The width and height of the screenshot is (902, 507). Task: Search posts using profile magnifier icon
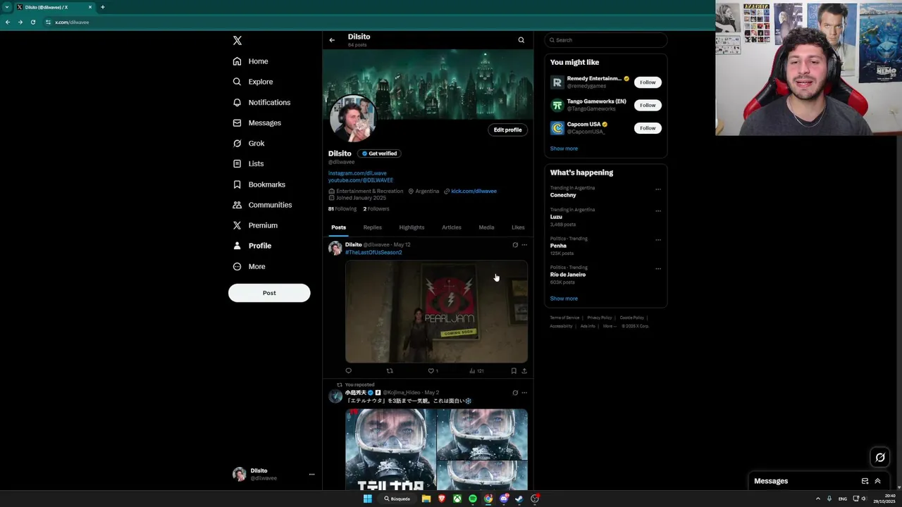(521, 40)
